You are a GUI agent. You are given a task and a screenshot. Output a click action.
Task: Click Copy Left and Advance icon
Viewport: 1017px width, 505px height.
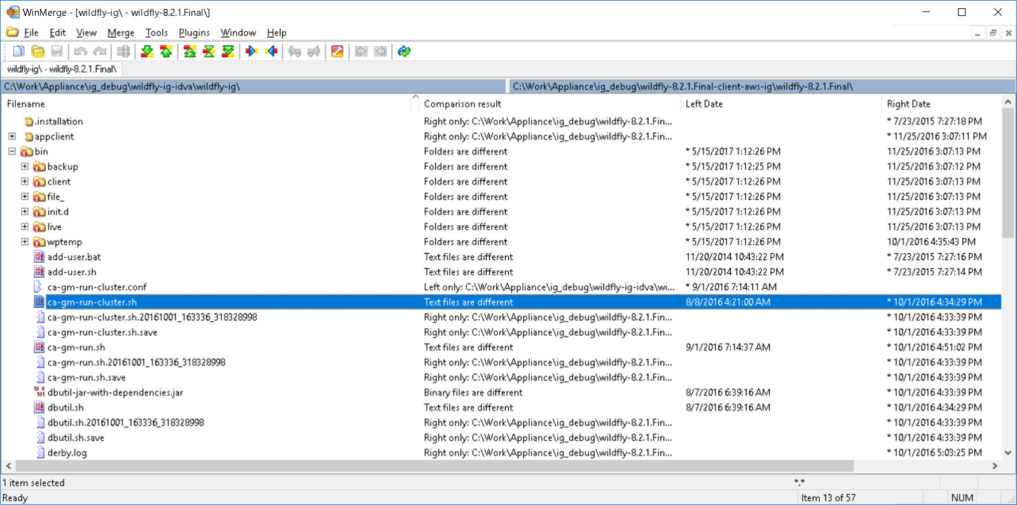314,52
